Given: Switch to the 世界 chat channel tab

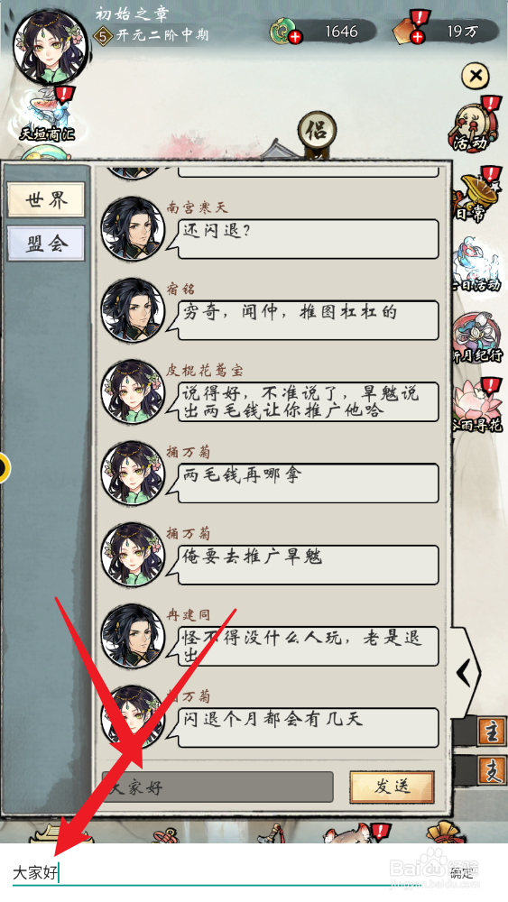Looking at the screenshot, I should pyautogui.click(x=46, y=200).
